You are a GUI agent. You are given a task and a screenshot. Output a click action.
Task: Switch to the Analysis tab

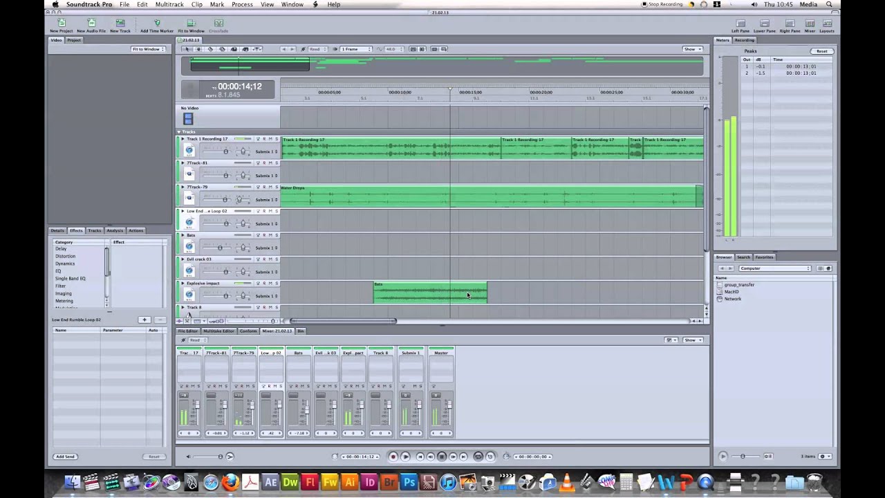pos(115,230)
